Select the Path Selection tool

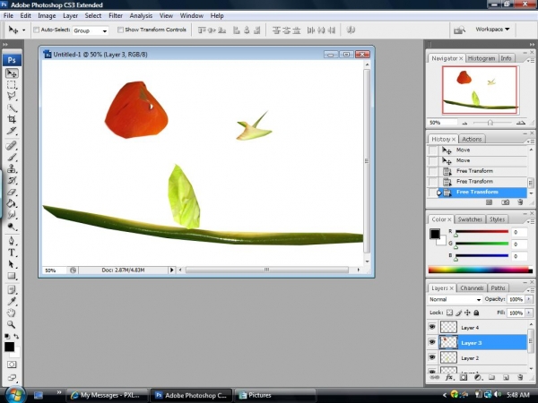tap(12, 264)
